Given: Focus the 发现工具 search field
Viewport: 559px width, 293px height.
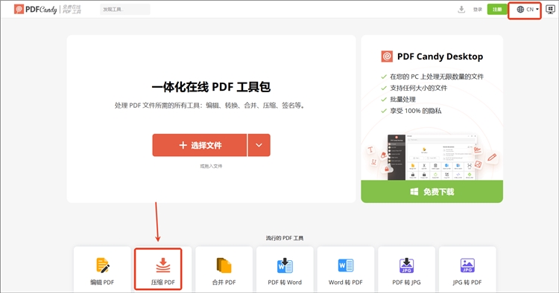Looking at the screenshot, I should (x=124, y=9).
